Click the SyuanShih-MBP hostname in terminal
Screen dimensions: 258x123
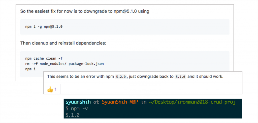pyautogui.click(x=120, y=102)
